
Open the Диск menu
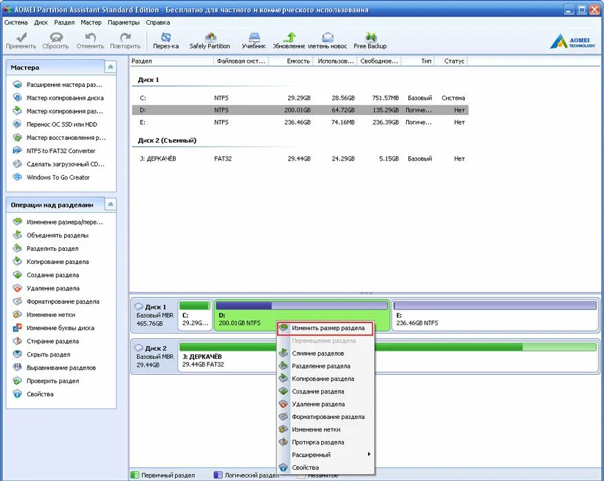[x=41, y=22]
